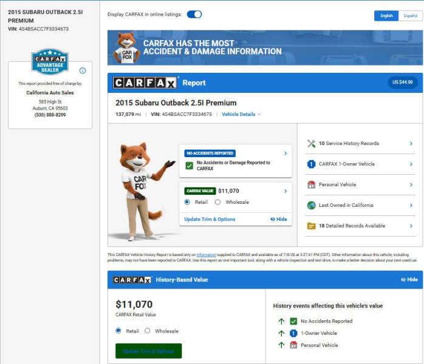The width and height of the screenshot is (424, 364).
Task: Expand the Vehicle Details dropdown
Action: click(x=241, y=114)
